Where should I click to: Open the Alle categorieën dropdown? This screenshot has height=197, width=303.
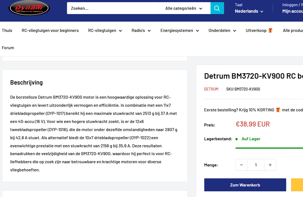coord(184,8)
